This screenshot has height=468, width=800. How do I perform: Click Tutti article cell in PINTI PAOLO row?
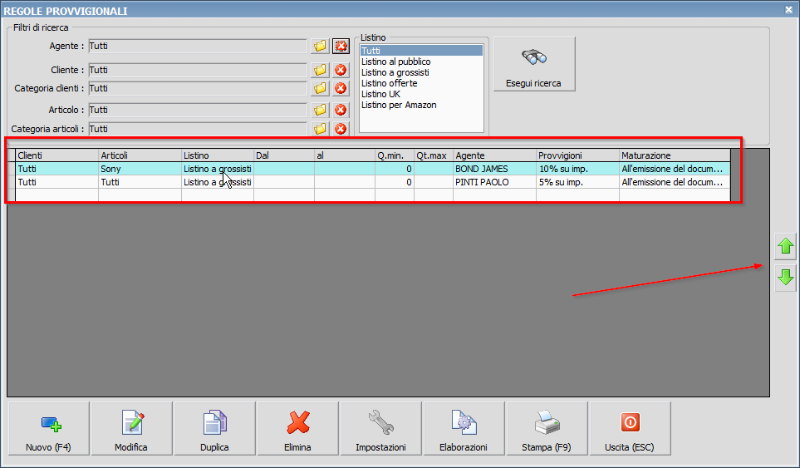click(x=140, y=182)
